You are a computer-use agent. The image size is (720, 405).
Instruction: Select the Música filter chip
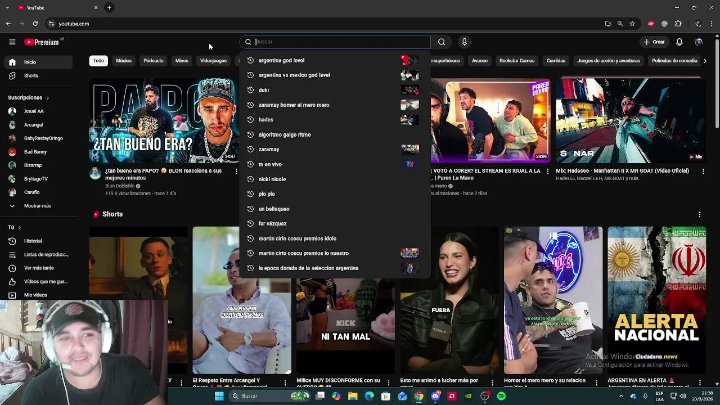(124, 61)
